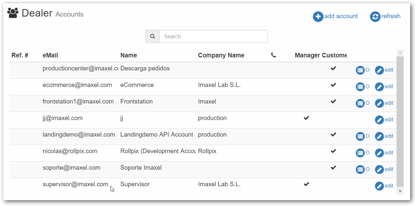Click the refresh link text
The width and height of the screenshot is (416, 206).
391,16
